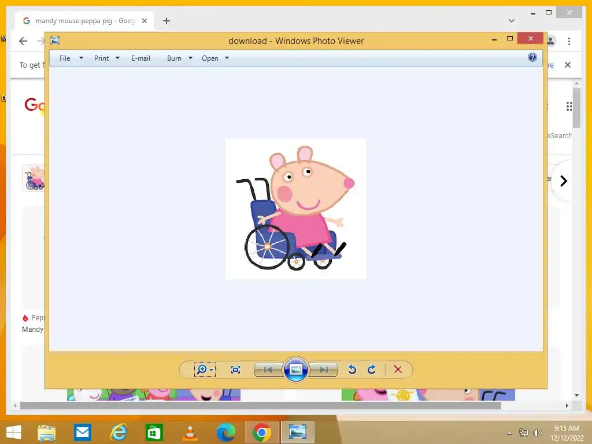Launch VLC media player from taskbar
The height and width of the screenshot is (444, 592).
190,432
